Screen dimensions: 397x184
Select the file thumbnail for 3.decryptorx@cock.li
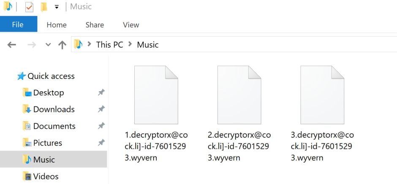coord(322,95)
